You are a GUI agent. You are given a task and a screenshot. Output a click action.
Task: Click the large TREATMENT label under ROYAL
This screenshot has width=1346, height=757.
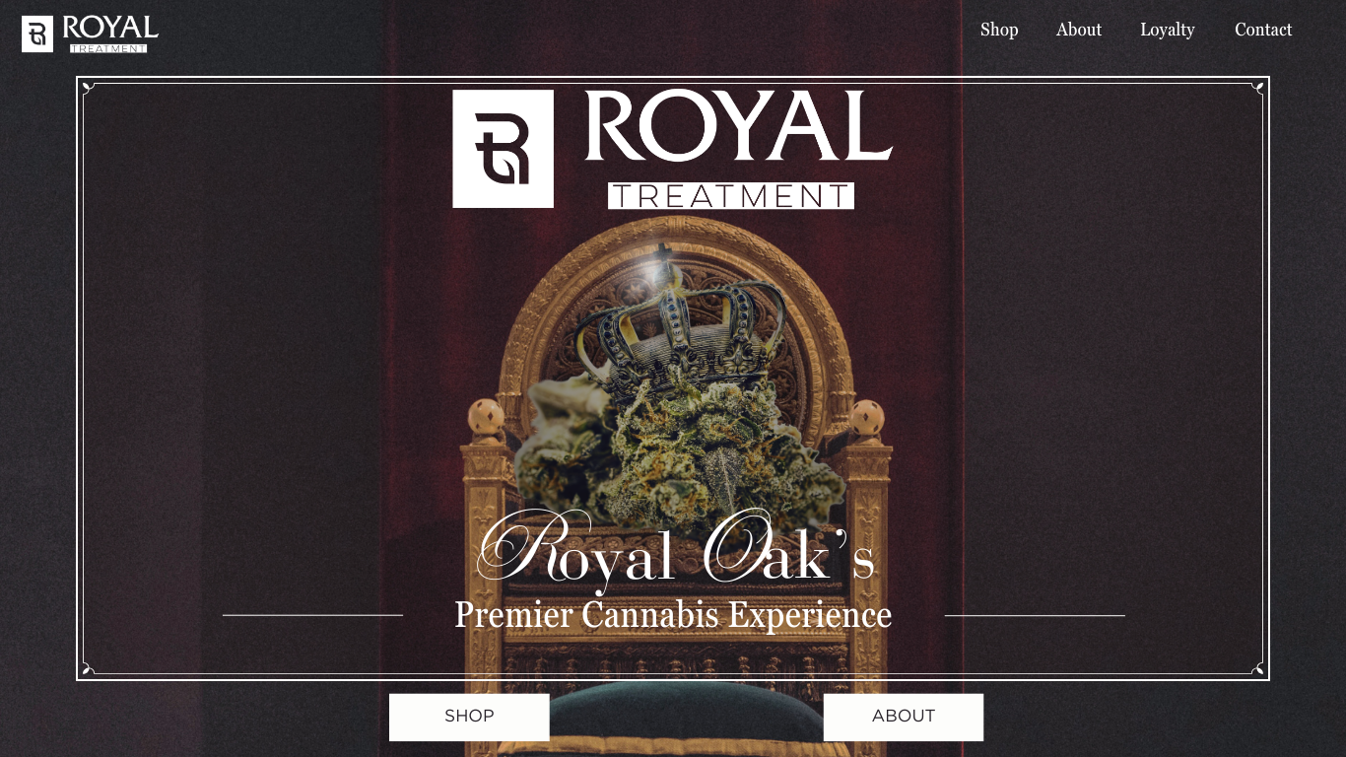click(x=731, y=195)
